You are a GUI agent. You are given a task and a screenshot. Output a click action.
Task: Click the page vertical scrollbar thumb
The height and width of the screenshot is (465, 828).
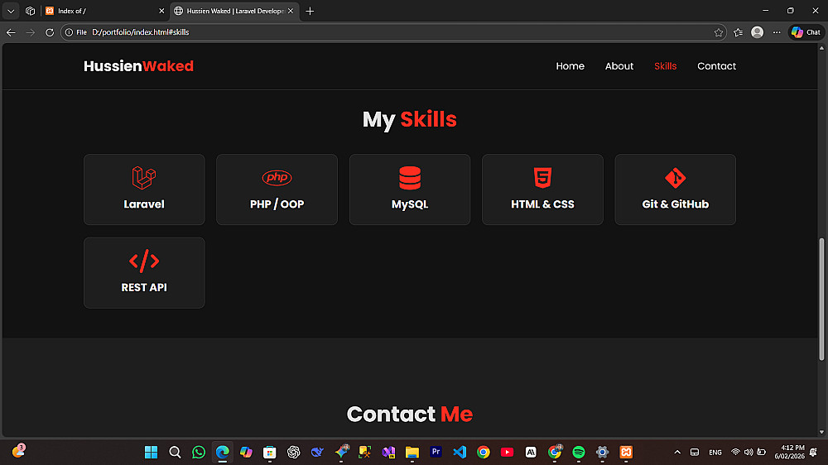point(821,299)
